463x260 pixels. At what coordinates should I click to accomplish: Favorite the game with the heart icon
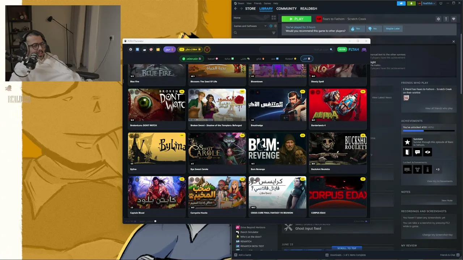tap(454, 19)
